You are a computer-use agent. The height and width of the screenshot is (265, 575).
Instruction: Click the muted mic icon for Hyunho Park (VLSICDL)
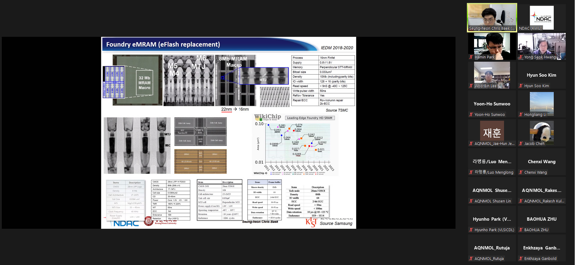(x=471, y=230)
